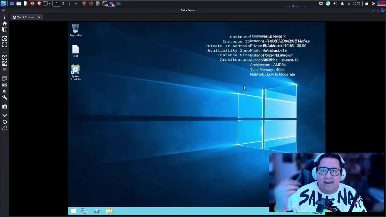386x217 pixels.
Task: Click the 'Architecture : AMD64' text
Action: [x=268, y=65]
